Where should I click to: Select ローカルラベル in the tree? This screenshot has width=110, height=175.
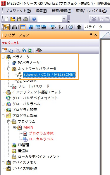point(41,139)
